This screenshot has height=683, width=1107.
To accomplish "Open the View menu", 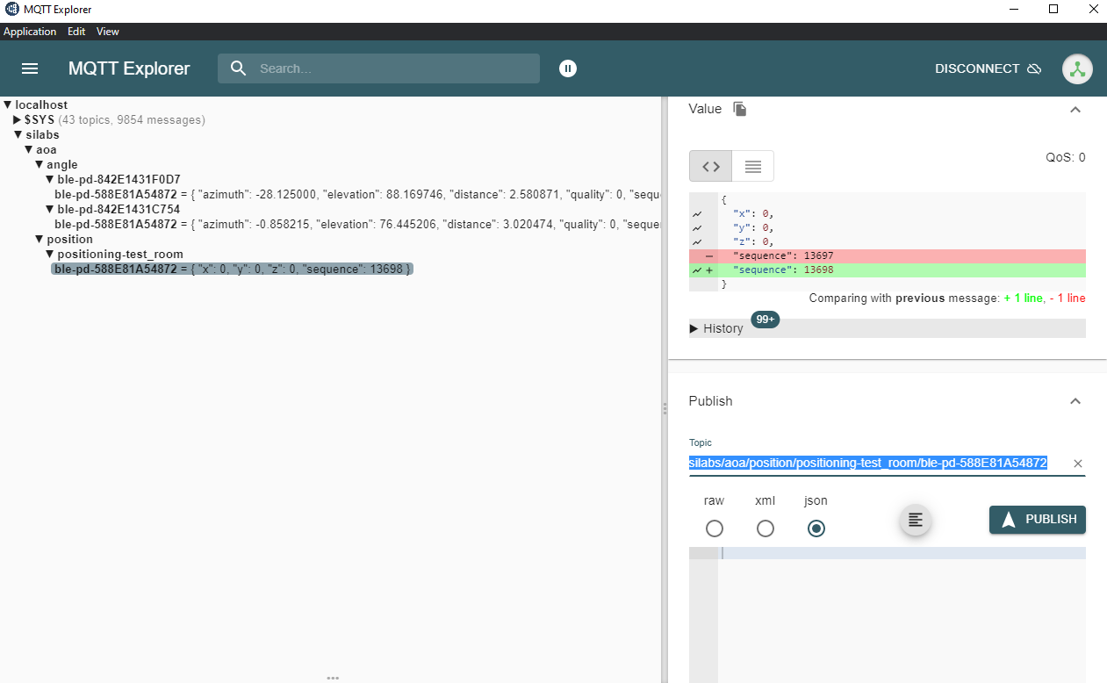I will pos(107,32).
